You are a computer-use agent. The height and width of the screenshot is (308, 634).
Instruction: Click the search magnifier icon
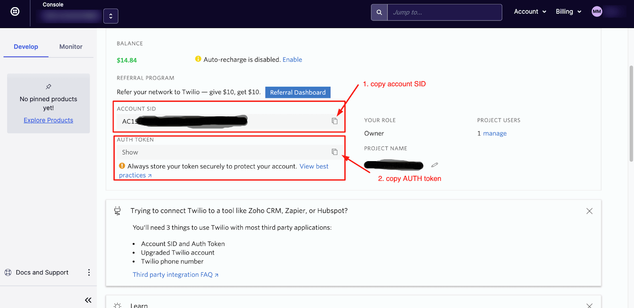[379, 12]
